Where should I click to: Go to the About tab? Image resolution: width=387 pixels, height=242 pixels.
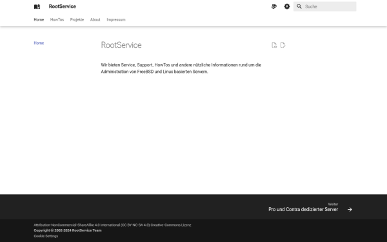tap(95, 19)
